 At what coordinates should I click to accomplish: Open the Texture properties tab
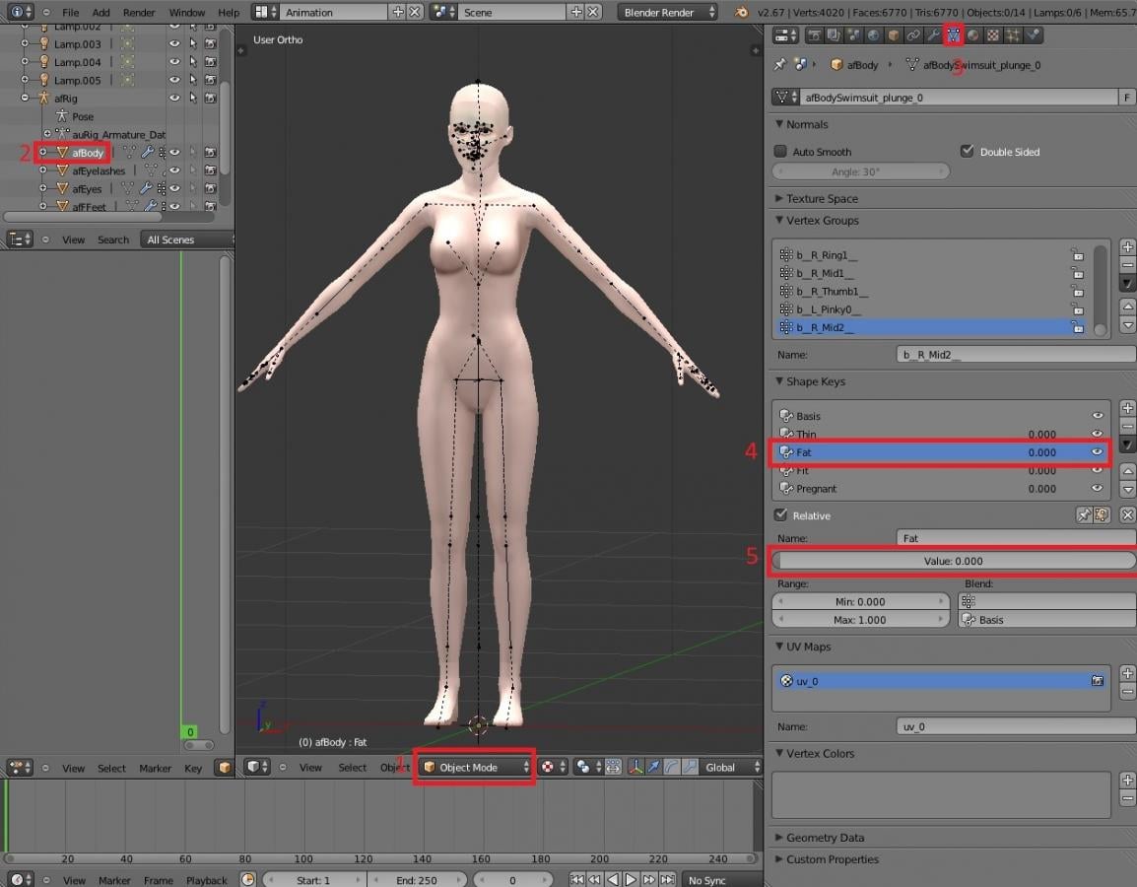[993, 34]
